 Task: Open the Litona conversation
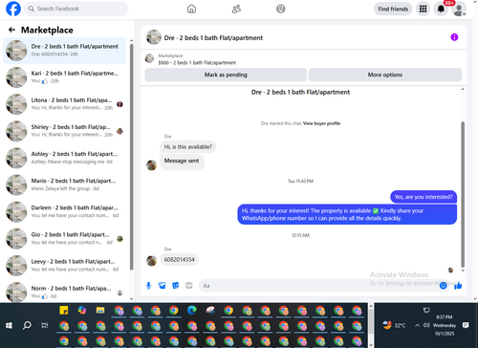click(x=64, y=104)
